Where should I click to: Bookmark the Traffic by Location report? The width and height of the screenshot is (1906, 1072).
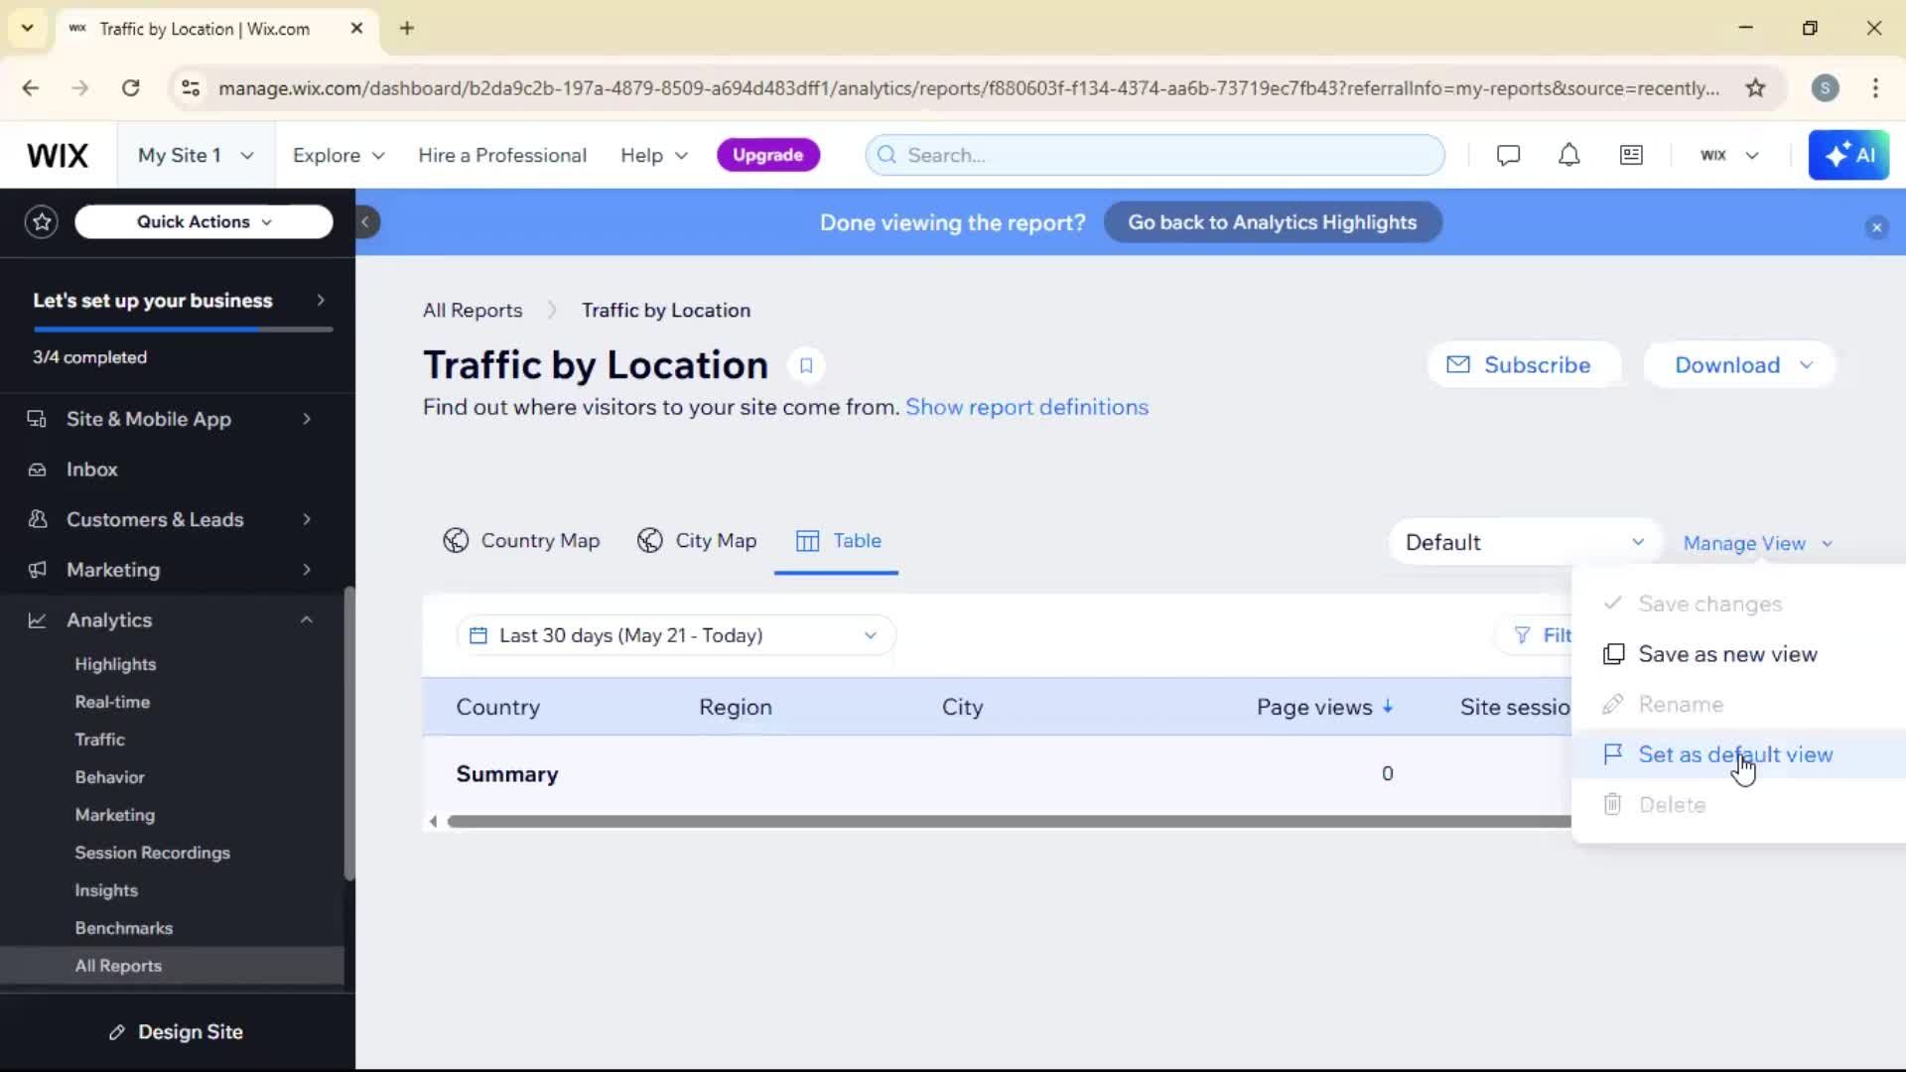click(x=806, y=365)
